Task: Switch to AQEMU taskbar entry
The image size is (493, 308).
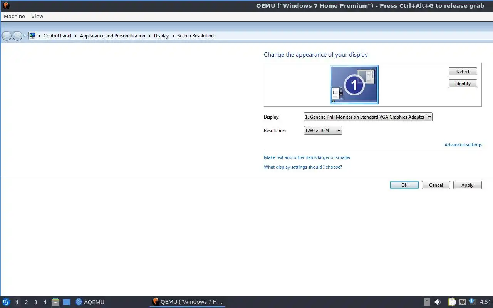Action: point(90,302)
